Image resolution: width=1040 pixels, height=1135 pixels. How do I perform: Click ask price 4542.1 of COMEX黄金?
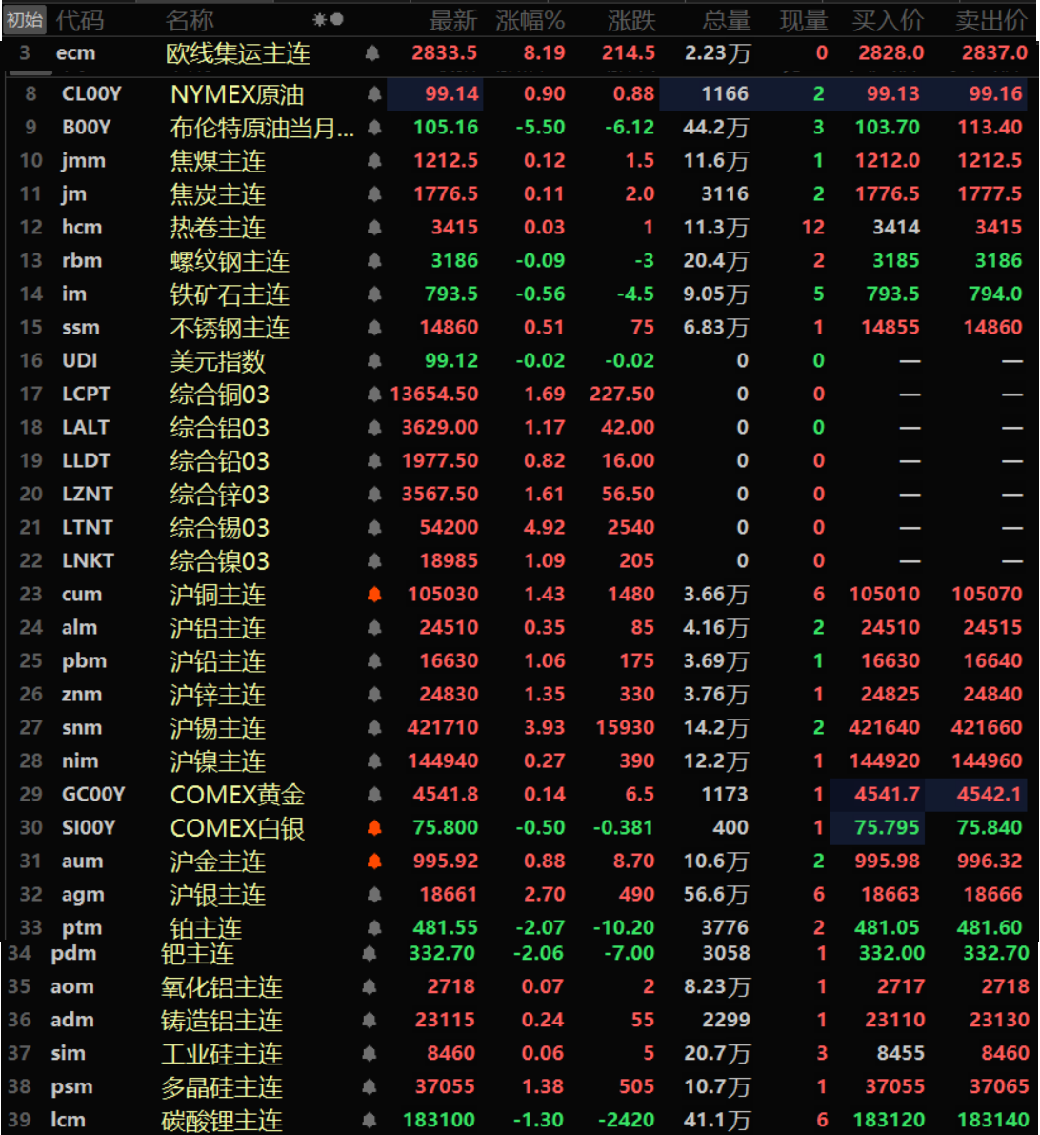[990, 794]
